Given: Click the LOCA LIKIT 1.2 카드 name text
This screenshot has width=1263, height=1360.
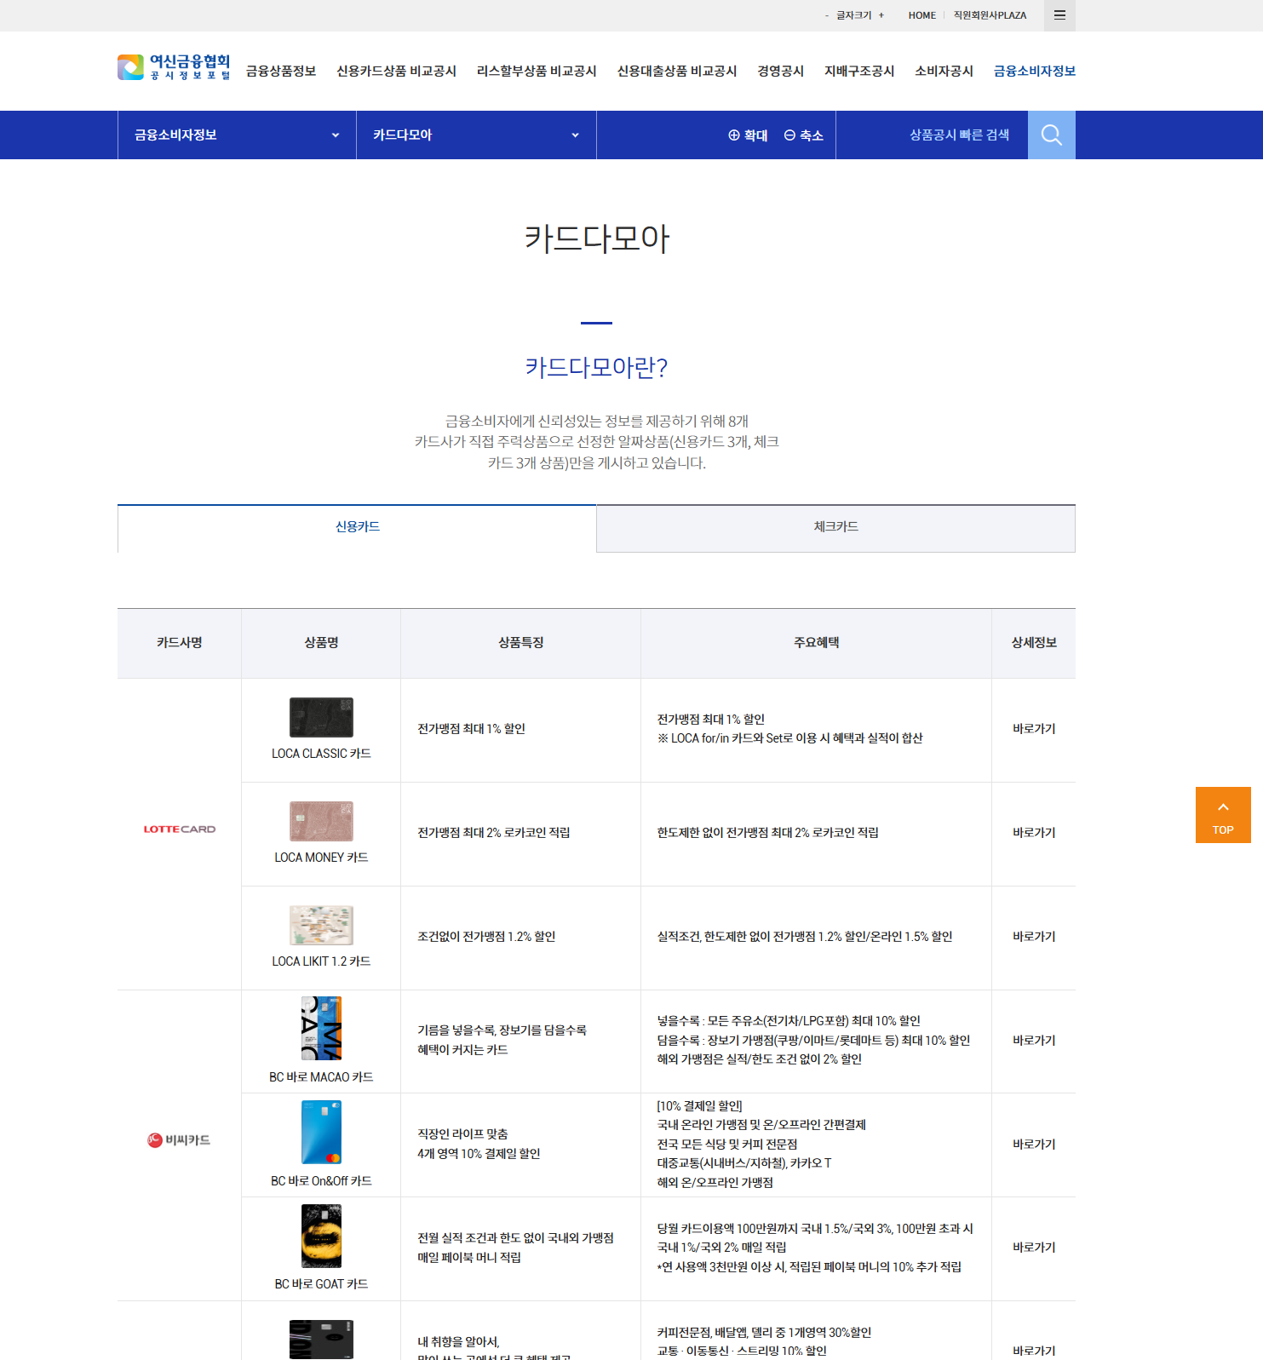Looking at the screenshot, I should [x=321, y=961].
